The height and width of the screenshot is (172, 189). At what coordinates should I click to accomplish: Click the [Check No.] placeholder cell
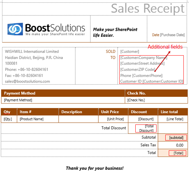click(x=157, y=100)
